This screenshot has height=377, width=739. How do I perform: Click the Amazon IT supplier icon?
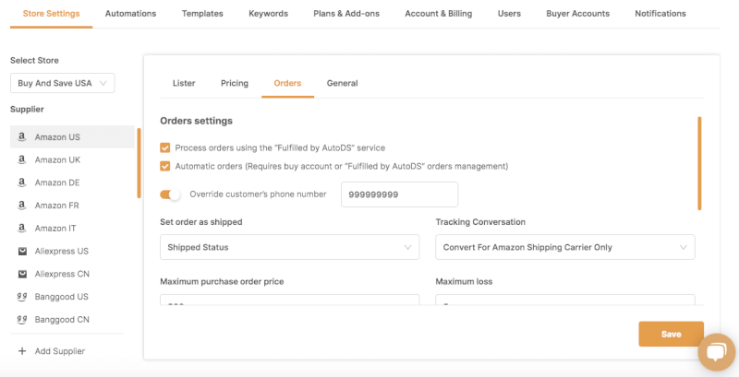(x=21, y=229)
